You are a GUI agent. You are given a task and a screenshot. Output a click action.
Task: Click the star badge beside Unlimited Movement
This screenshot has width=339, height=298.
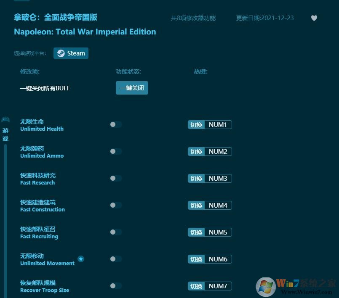pyautogui.click(x=81, y=259)
